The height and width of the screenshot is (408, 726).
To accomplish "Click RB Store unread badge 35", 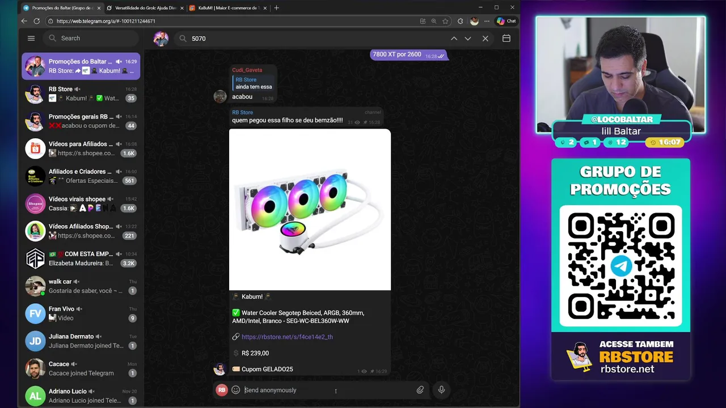I will [x=131, y=98].
